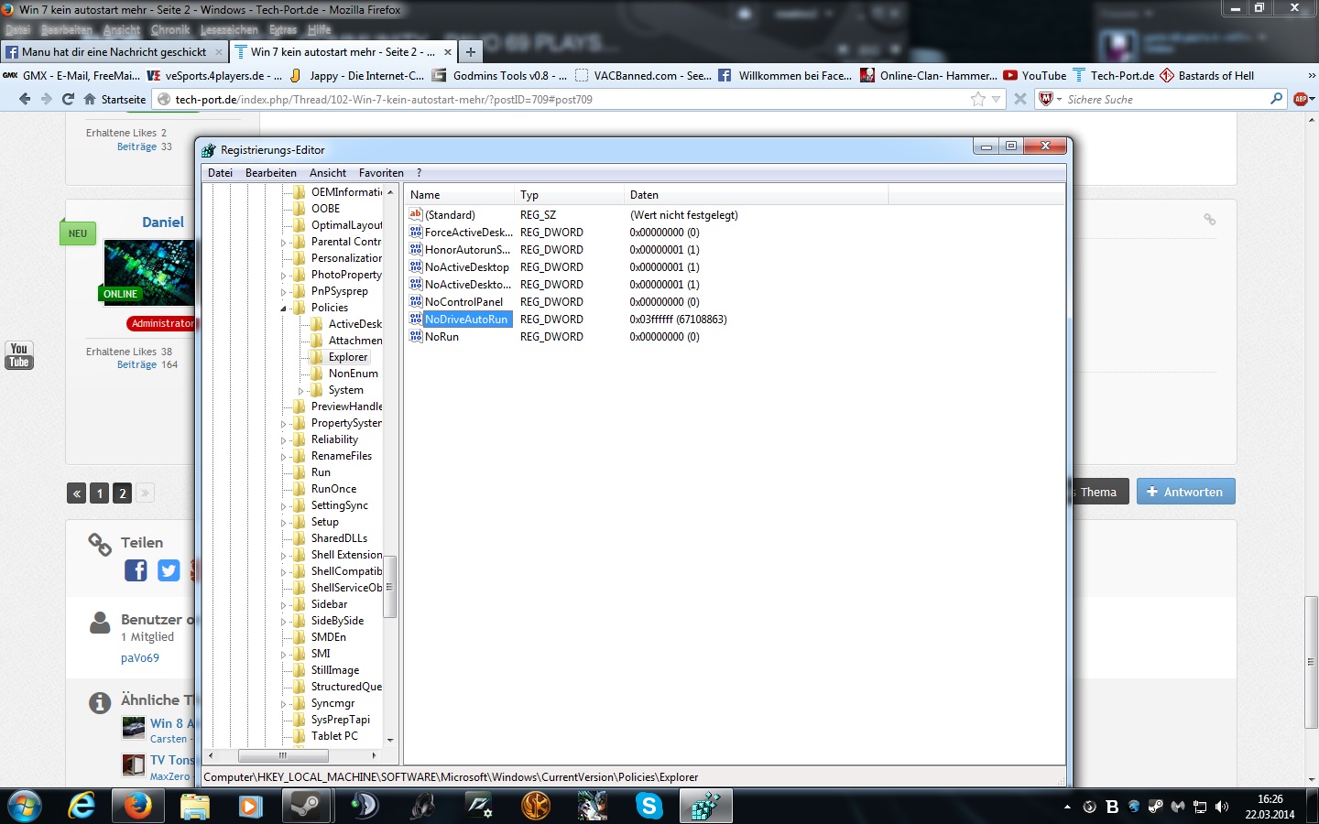Share the thread via Twitter icon
Viewport: 1319px width, 824px height.
click(x=169, y=570)
